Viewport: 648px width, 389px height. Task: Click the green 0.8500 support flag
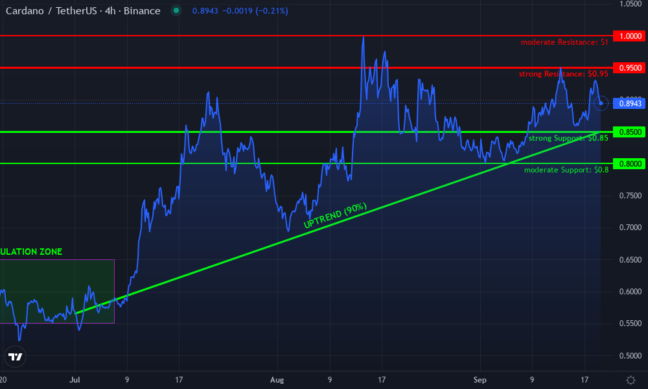[x=629, y=132]
